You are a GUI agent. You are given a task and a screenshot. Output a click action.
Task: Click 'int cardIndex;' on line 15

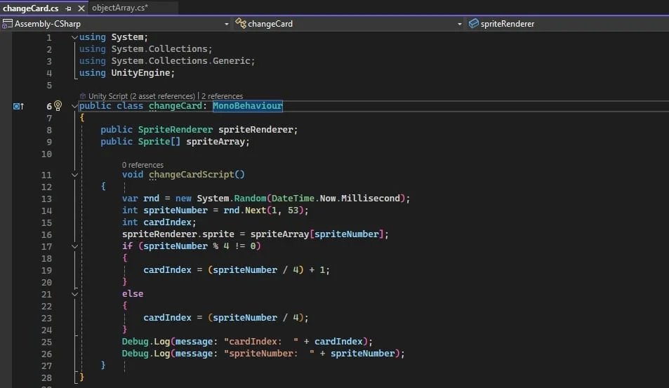pyautogui.click(x=159, y=222)
